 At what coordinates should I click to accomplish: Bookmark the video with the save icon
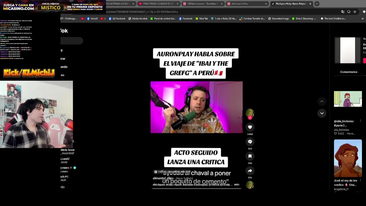click(250, 156)
